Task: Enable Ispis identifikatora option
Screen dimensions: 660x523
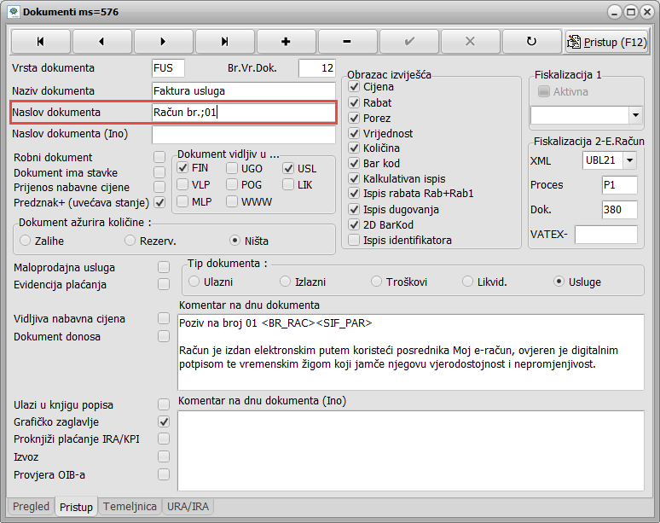Action: (355, 241)
